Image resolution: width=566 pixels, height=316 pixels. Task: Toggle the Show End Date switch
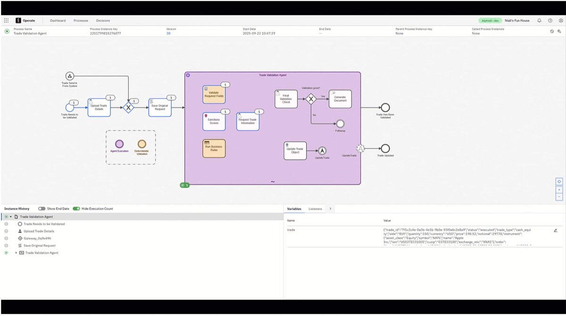click(42, 209)
